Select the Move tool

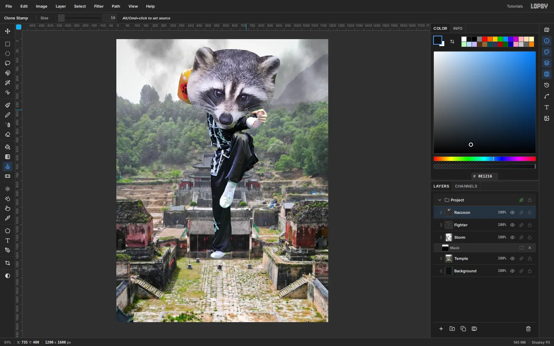pyautogui.click(x=8, y=31)
